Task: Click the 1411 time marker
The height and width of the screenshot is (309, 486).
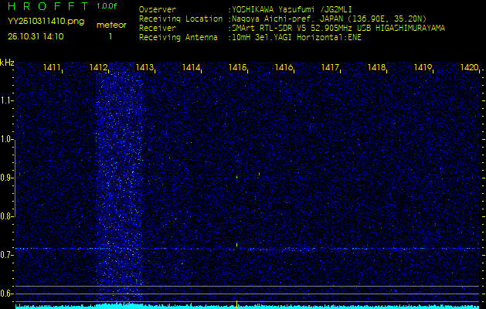Action: (x=53, y=69)
